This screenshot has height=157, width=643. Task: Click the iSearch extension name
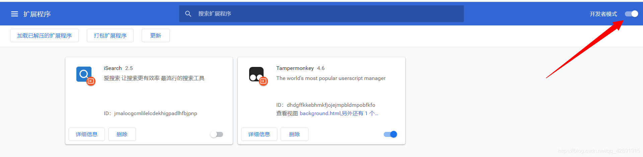[113, 68]
